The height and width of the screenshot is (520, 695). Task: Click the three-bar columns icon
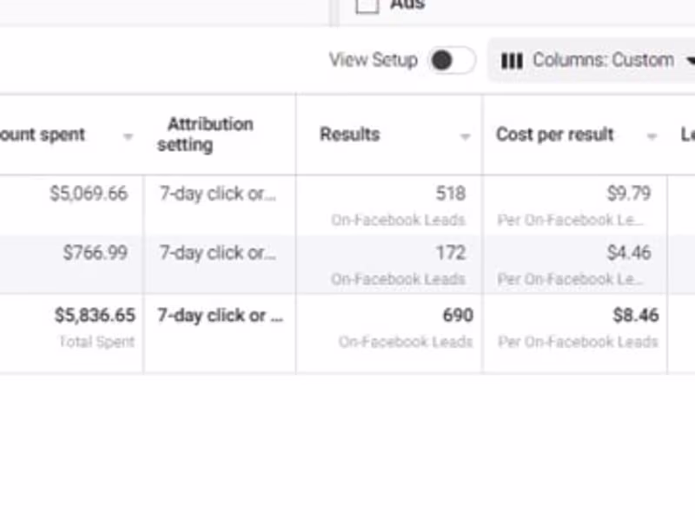point(513,61)
